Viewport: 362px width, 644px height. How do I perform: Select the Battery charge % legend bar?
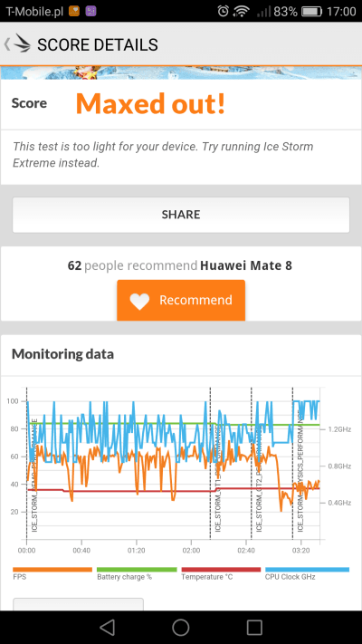(x=137, y=570)
